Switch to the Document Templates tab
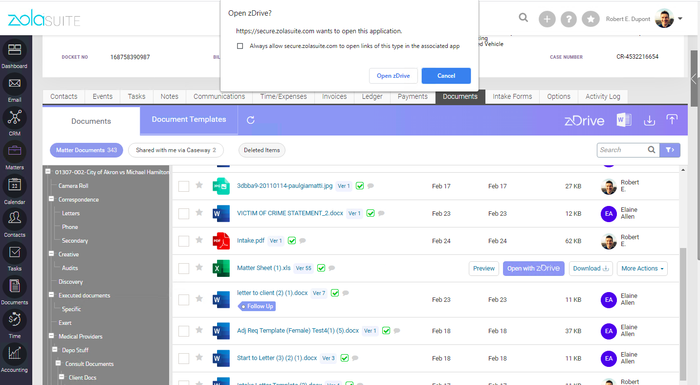The width and height of the screenshot is (700, 385). point(189,120)
